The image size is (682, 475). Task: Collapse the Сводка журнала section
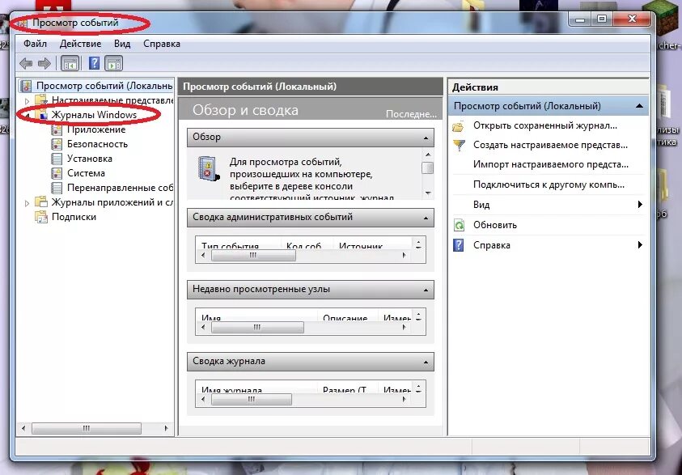(426, 362)
